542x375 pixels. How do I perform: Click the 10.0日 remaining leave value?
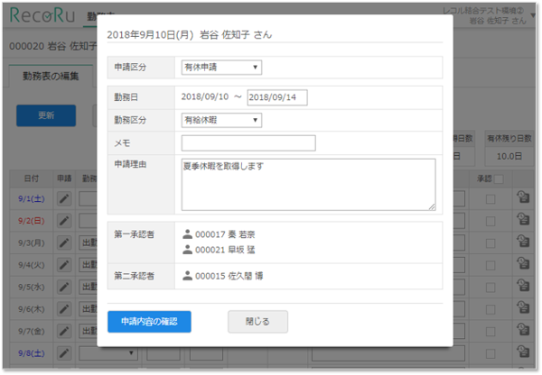click(x=509, y=156)
